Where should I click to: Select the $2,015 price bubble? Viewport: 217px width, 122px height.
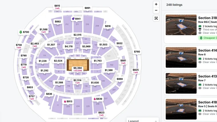click(77, 35)
